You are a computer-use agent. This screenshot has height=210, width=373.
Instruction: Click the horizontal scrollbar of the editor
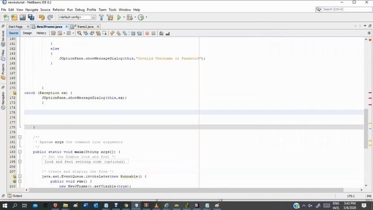point(186,190)
